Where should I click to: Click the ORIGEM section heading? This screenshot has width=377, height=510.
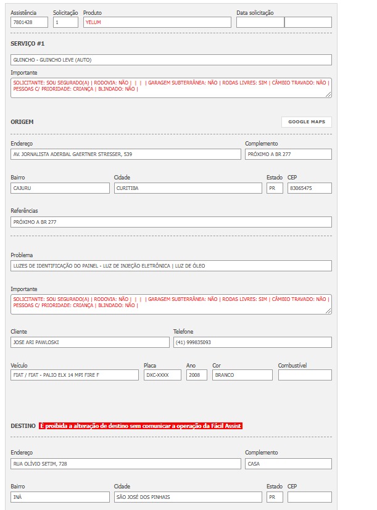click(x=22, y=121)
